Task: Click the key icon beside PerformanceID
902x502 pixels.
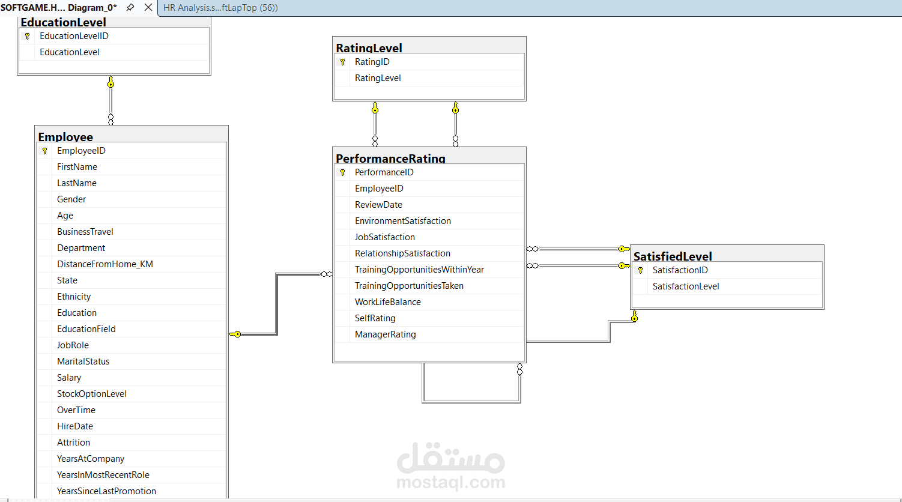Action: click(342, 172)
